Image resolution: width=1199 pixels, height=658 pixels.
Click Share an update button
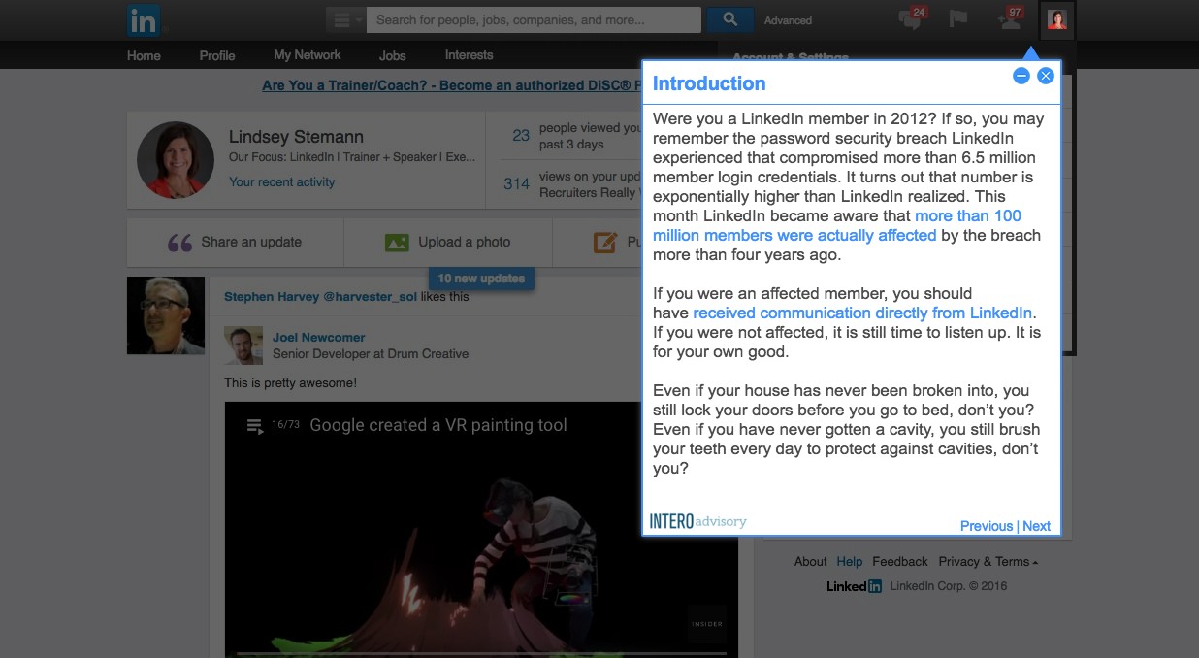pos(235,243)
